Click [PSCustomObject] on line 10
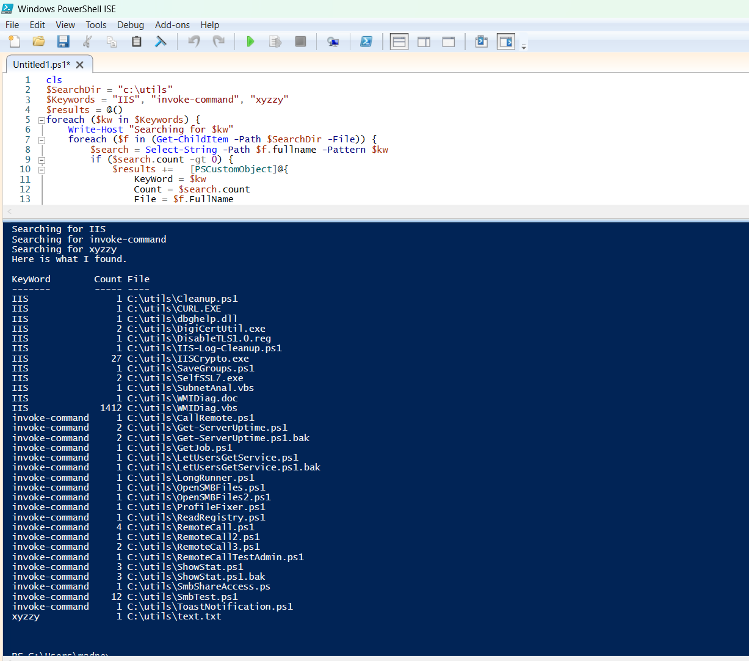Image resolution: width=749 pixels, height=661 pixels. (234, 169)
